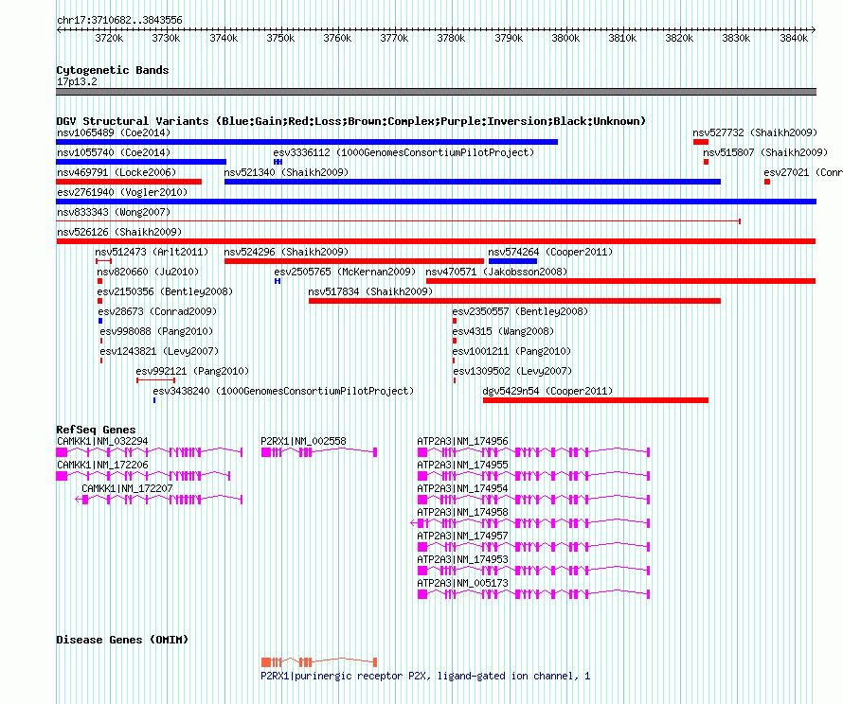The height and width of the screenshot is (704, 843).
Task: Open nsv470571 (Jakobsson2008) variant
Action: (x=621, y=281)
